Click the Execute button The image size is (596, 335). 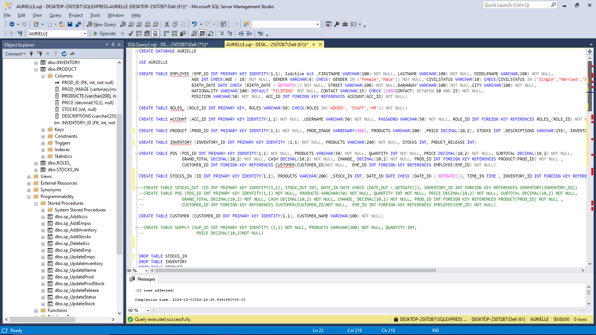pyautogui.click(x=104, y=33)
